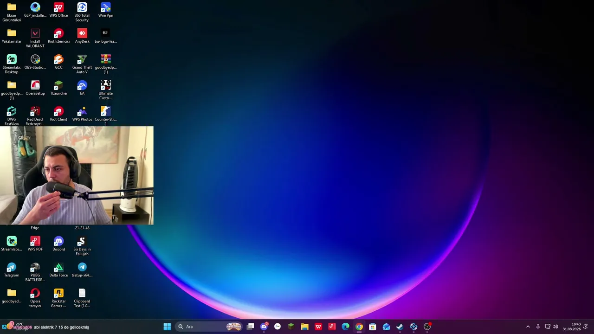
Task: Select the Opera tarayıcı desktop icon
Action: tap(35, 298)
